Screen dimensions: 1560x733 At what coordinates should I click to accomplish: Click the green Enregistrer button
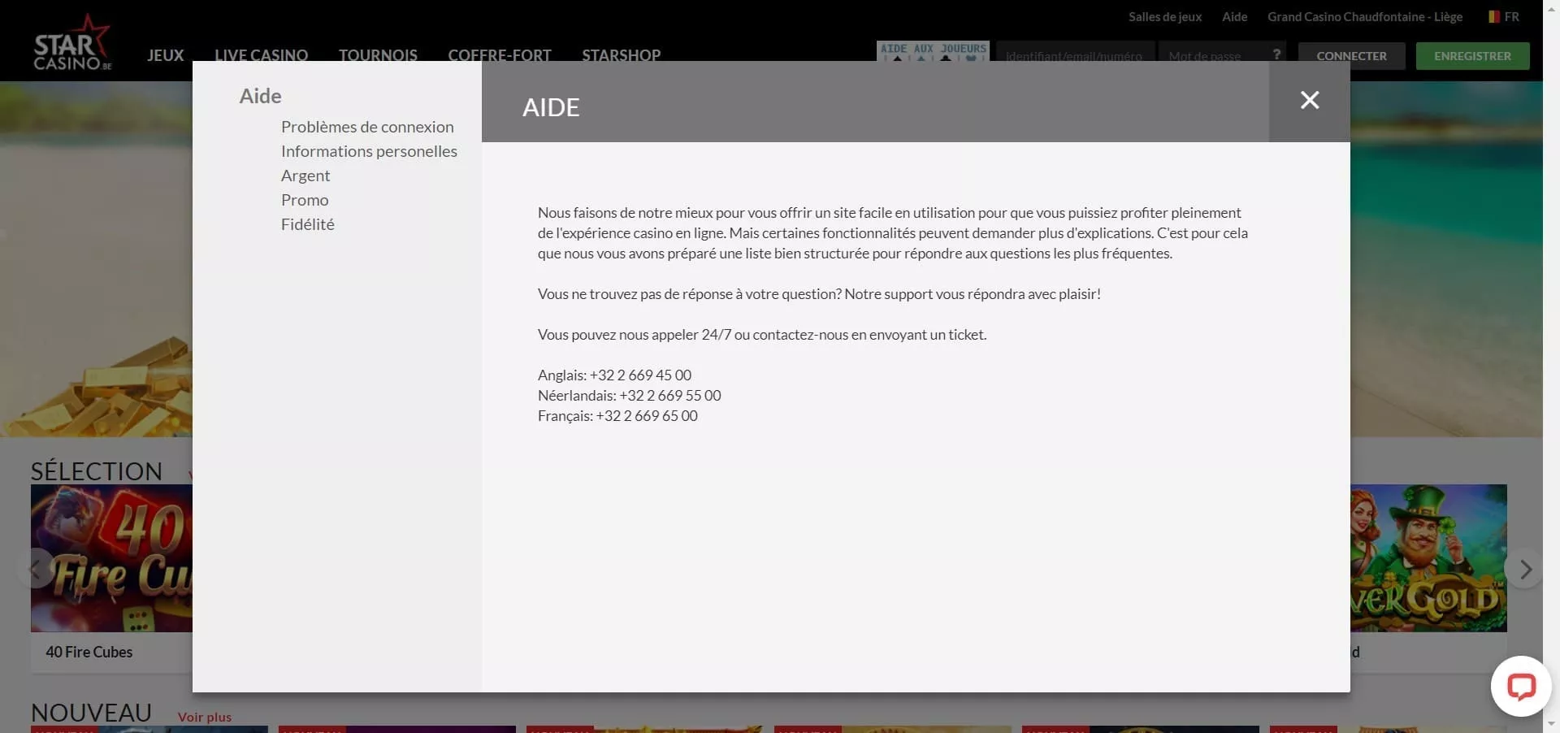coord(1472,56)
